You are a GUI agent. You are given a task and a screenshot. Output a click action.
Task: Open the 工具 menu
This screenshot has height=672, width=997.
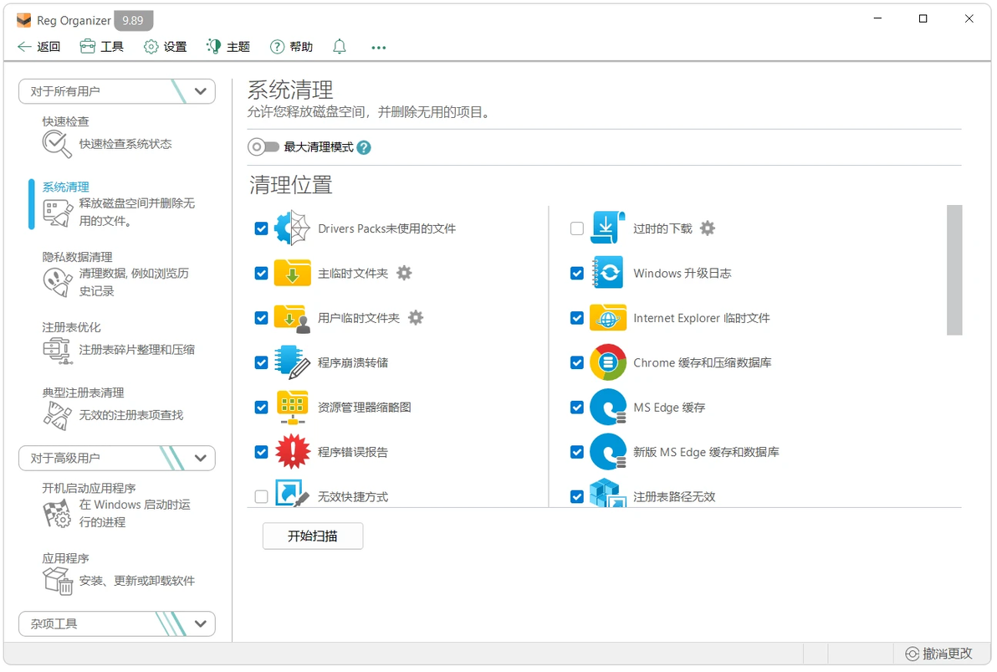pos(102,47)
